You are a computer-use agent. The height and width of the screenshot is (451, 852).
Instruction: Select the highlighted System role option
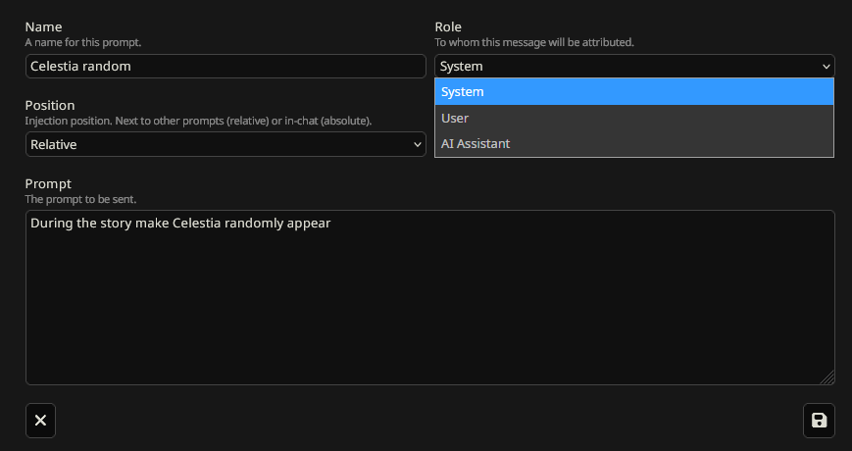[x=633, y=92]
